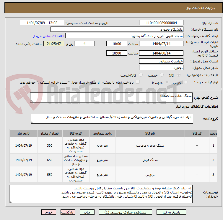Viewport: 223px width, 220px height.
Task: Select the کالا/خدمت radio button
Action: [x=141, y=75]
